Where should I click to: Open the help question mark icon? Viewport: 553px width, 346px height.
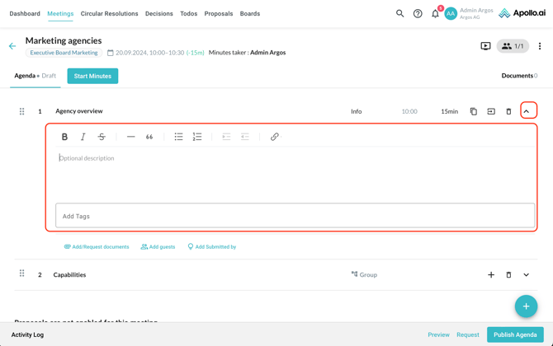point(418,13)
